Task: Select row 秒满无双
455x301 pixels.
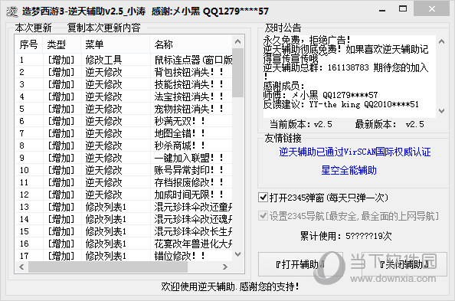Action: (123, 121)
